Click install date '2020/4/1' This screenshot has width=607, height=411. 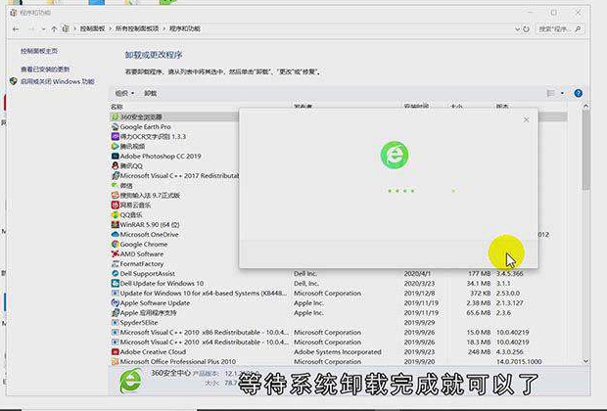click(416, 273)
